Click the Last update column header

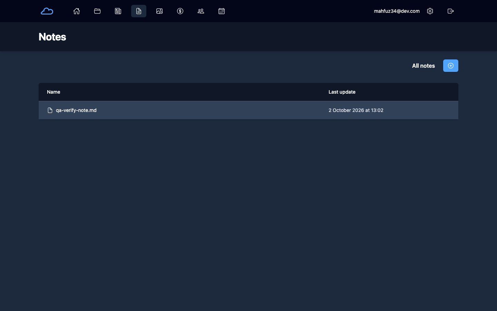pos(342,92)
